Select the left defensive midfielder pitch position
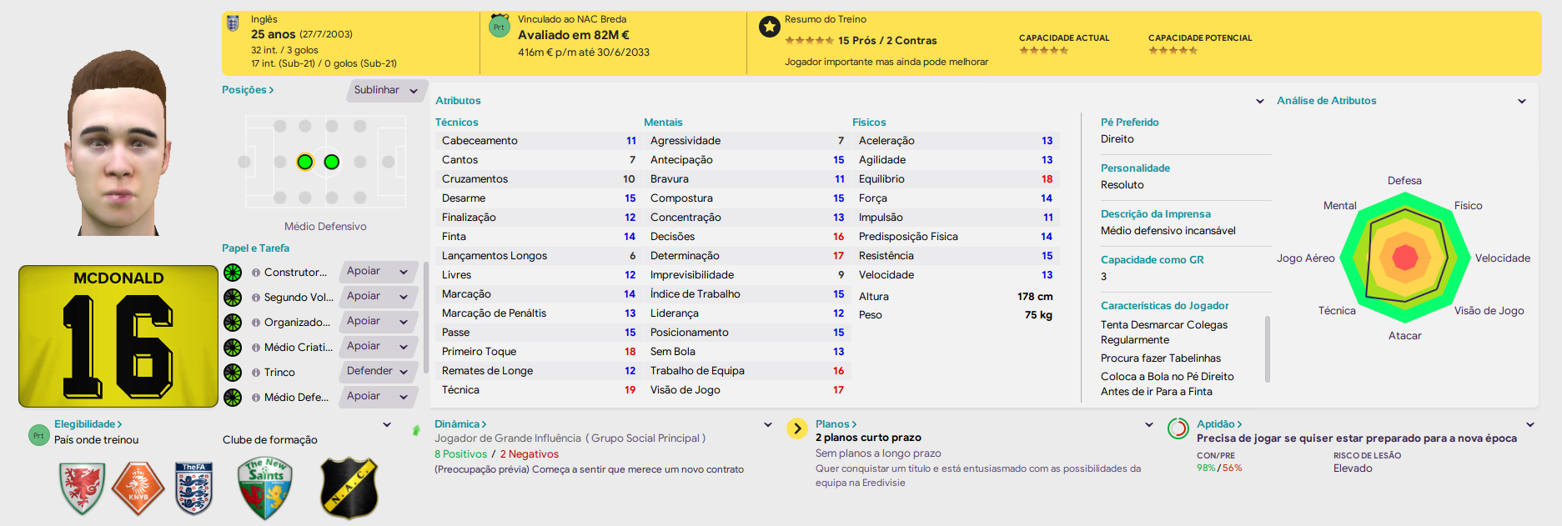1562x526 pixels. coord(305,162)
